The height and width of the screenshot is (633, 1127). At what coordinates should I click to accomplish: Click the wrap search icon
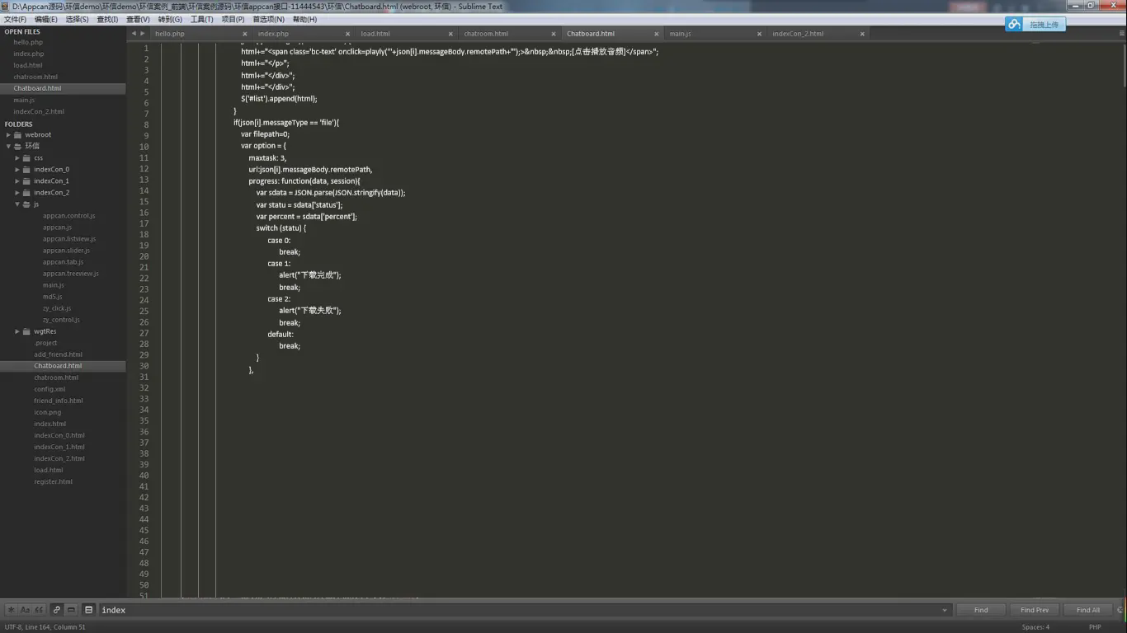(x=57, y=610)
